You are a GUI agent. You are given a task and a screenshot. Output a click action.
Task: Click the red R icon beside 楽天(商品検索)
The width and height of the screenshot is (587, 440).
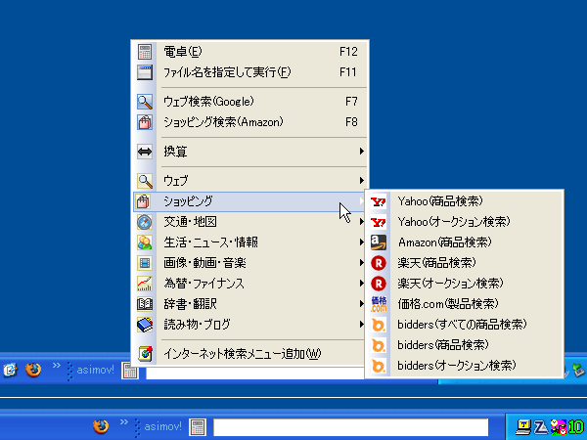[x=379, y=263]
